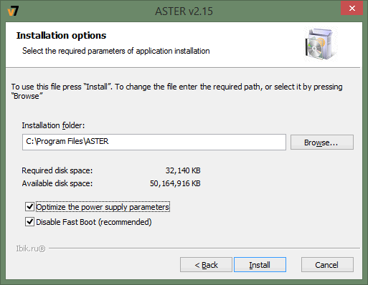Viewport: 368px width, 285px height.
Task: Go back with the < Back button
Action: pyautogui.click(x=206, y=264)
